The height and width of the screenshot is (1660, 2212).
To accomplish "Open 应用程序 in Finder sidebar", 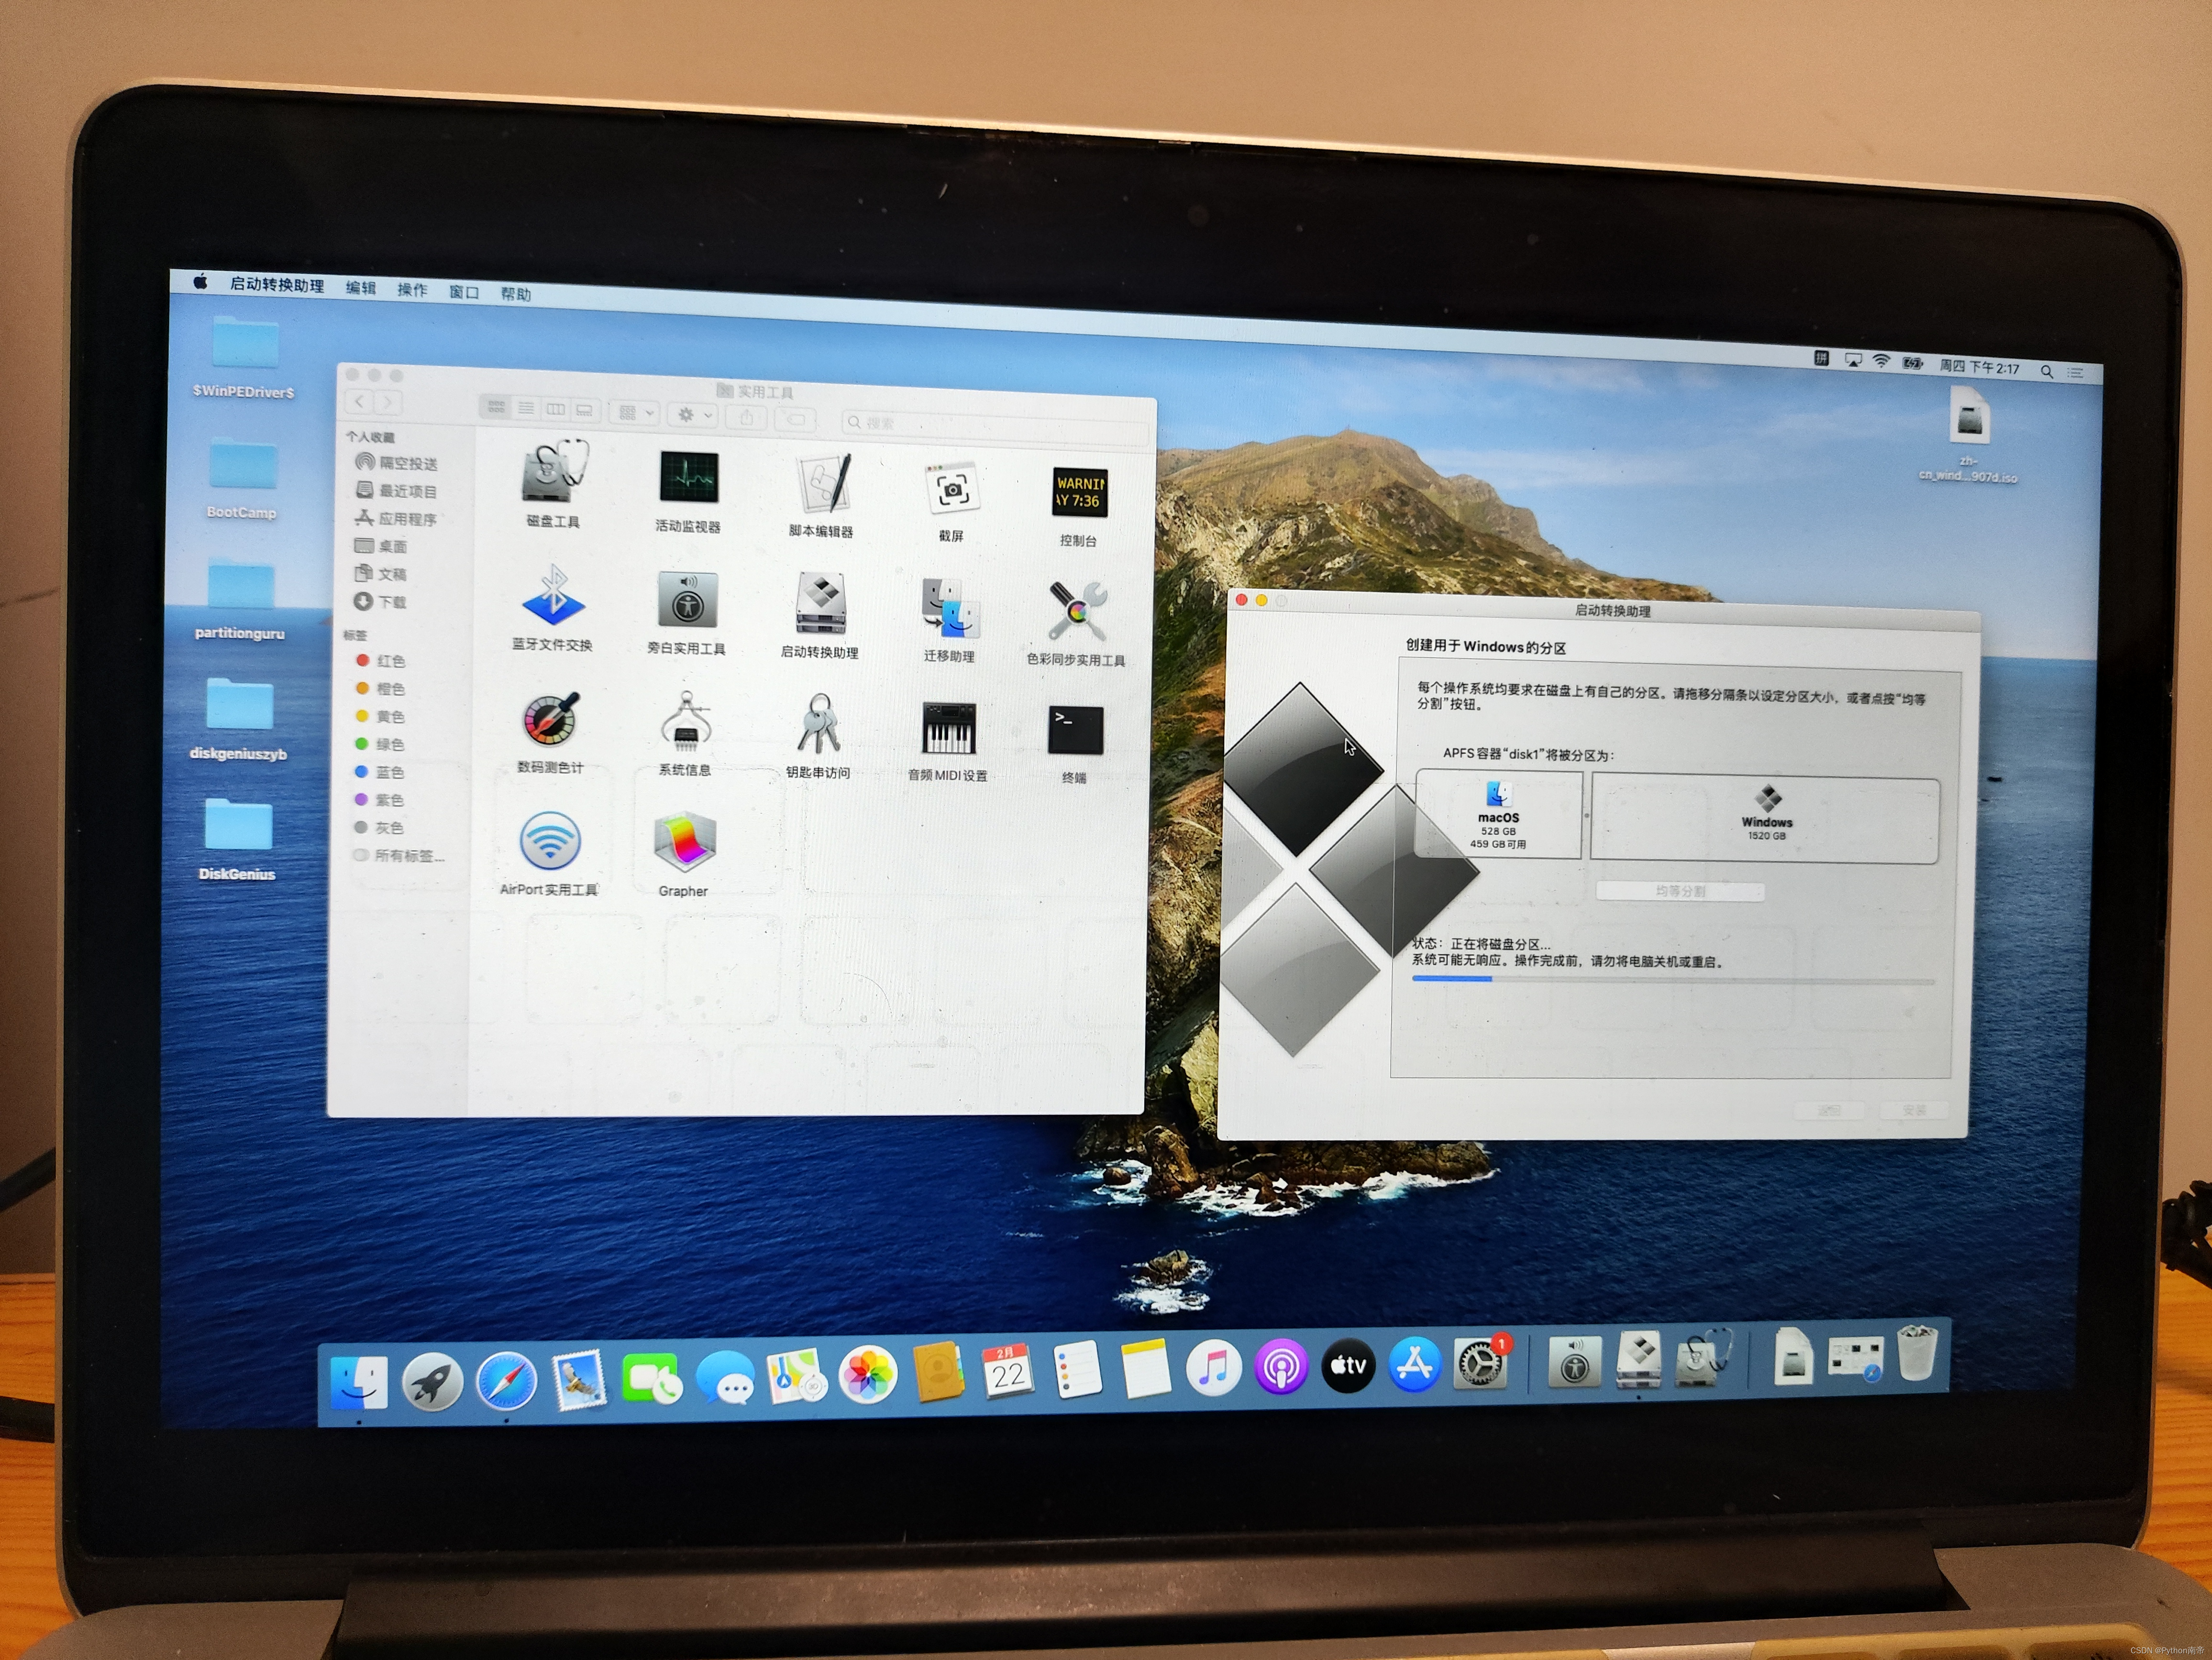I will (396, 518).
